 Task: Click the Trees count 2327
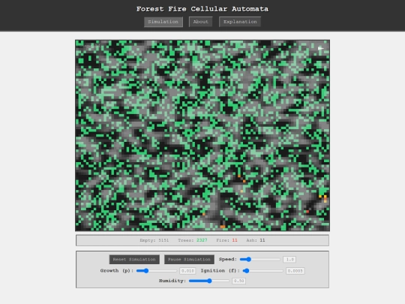202,240
